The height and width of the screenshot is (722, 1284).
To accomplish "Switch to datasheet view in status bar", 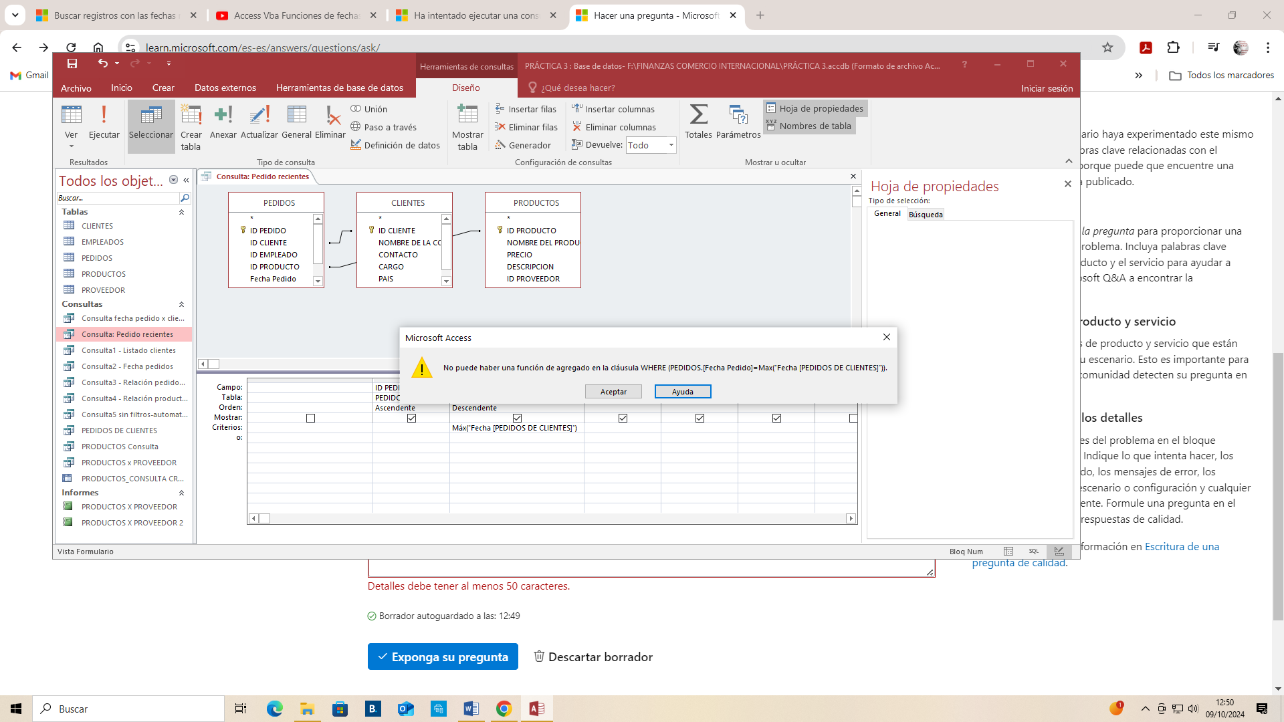I will tap(1008, 552).
